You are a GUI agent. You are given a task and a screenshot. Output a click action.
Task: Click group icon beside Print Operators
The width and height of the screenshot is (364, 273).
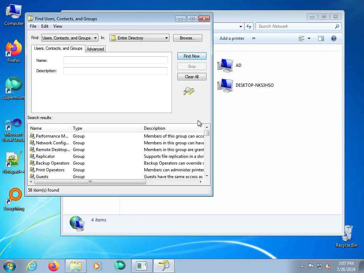point(32,170)
